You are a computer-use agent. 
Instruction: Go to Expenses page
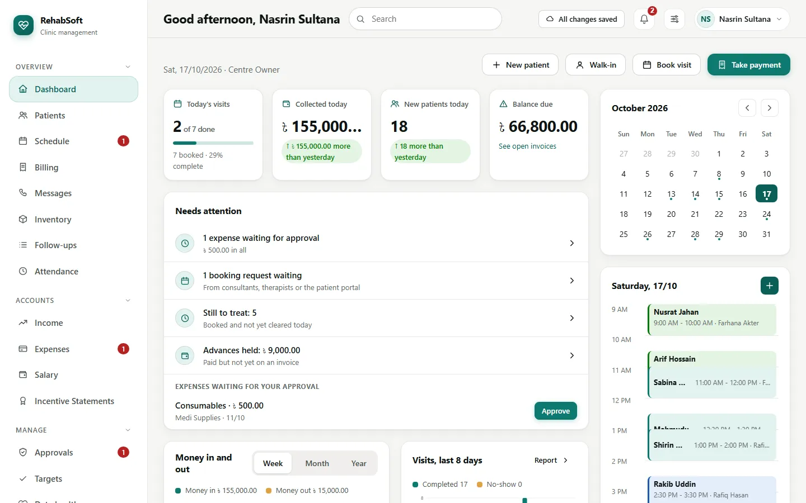73,349
